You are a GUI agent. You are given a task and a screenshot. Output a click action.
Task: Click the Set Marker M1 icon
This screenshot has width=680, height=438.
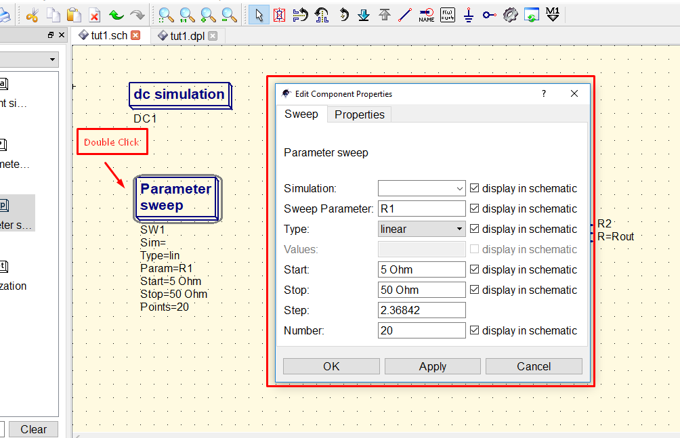click(x=553, y=15)
